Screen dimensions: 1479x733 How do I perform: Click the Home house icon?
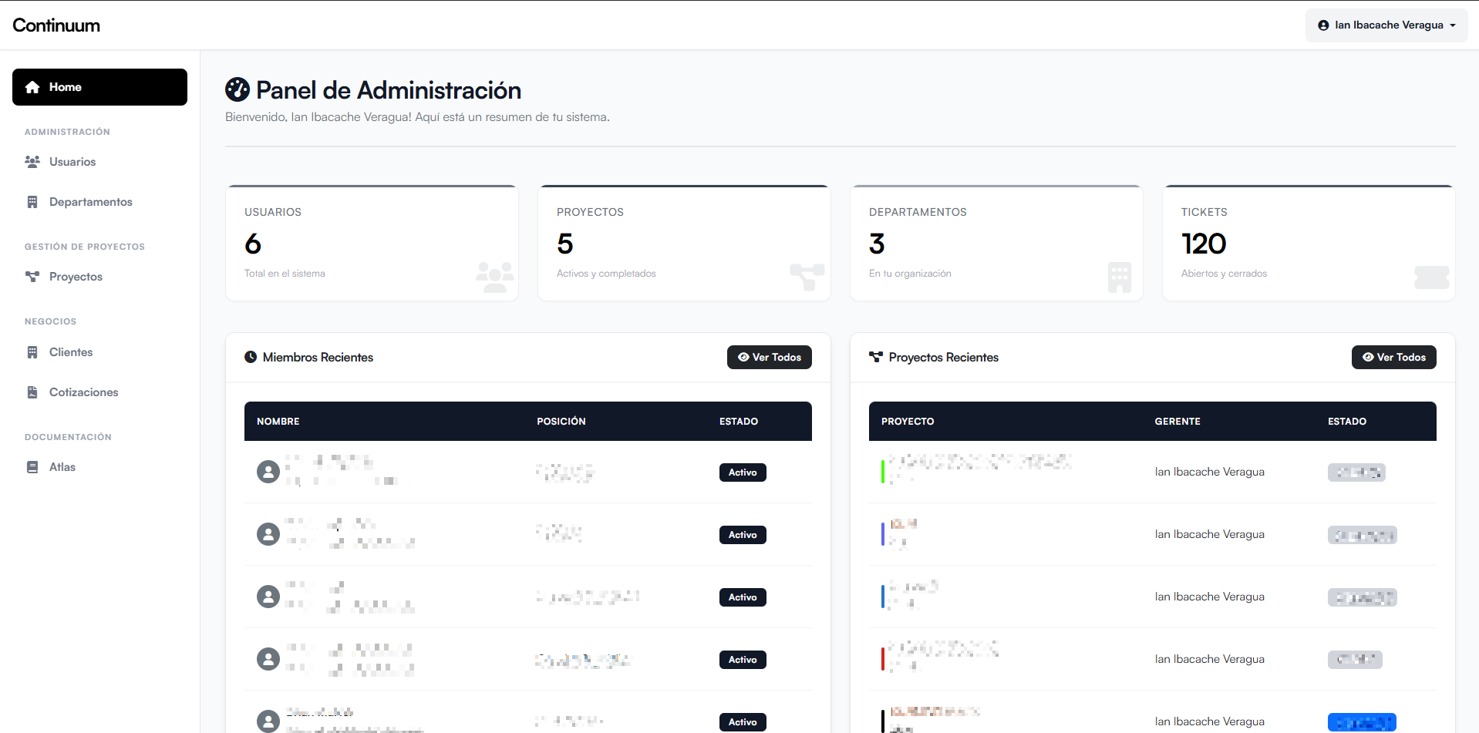tap(32, 87)
